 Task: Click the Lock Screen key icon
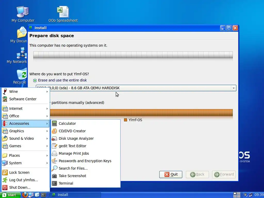5,172
